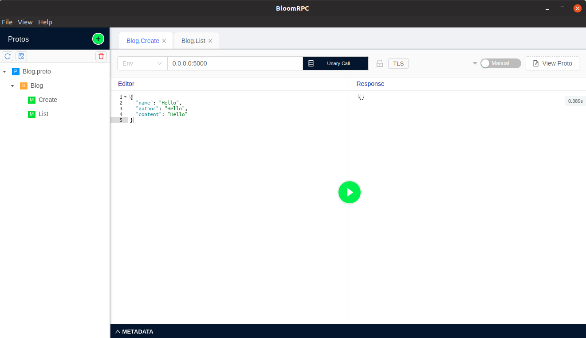Open the File menu

pos(7,22)
